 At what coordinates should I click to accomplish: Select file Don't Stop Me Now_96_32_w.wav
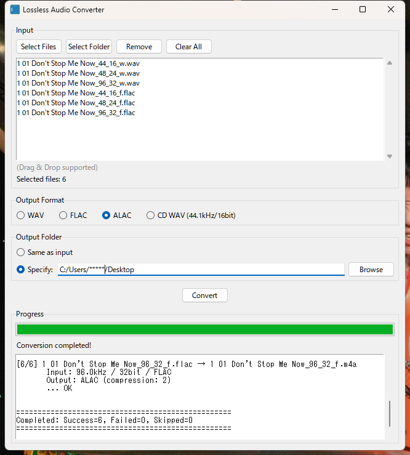tap(78, 83)
